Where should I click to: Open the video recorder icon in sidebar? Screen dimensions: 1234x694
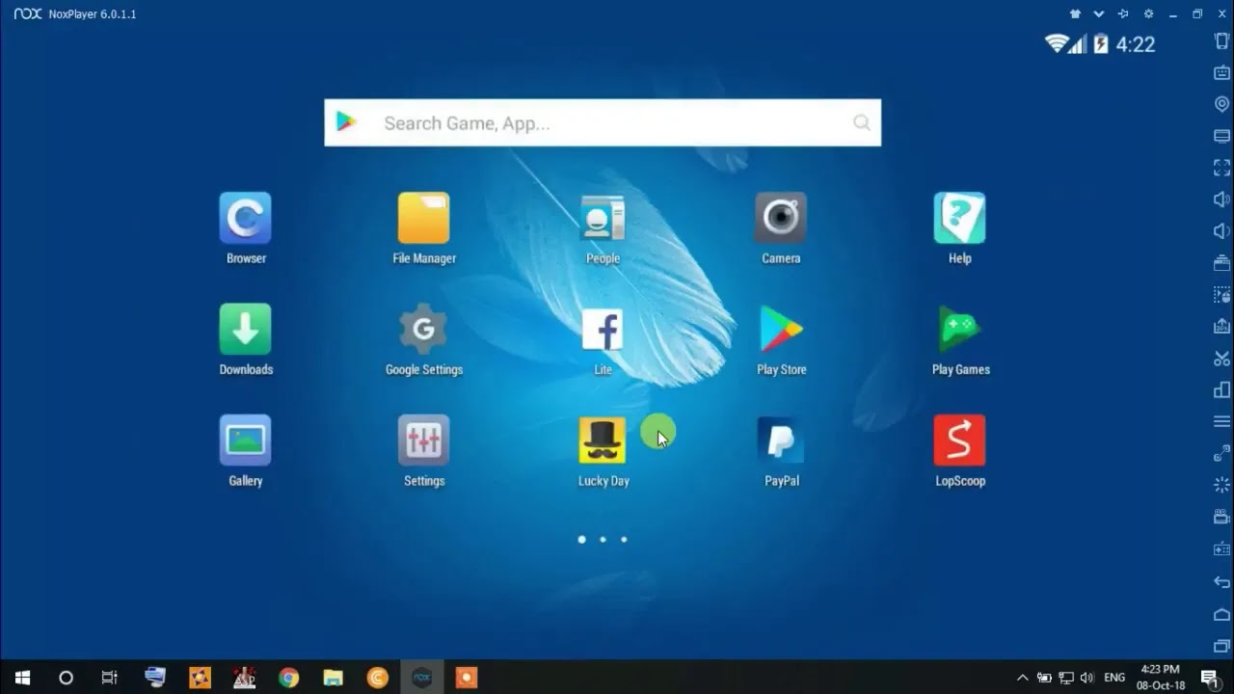[x=1221, y=518]
